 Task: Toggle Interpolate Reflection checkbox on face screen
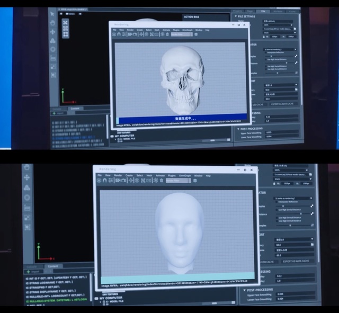pos(275,201)
